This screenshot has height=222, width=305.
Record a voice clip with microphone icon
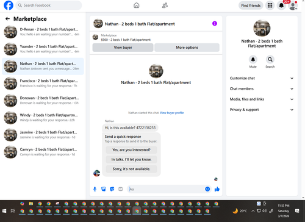coord(95,189)
